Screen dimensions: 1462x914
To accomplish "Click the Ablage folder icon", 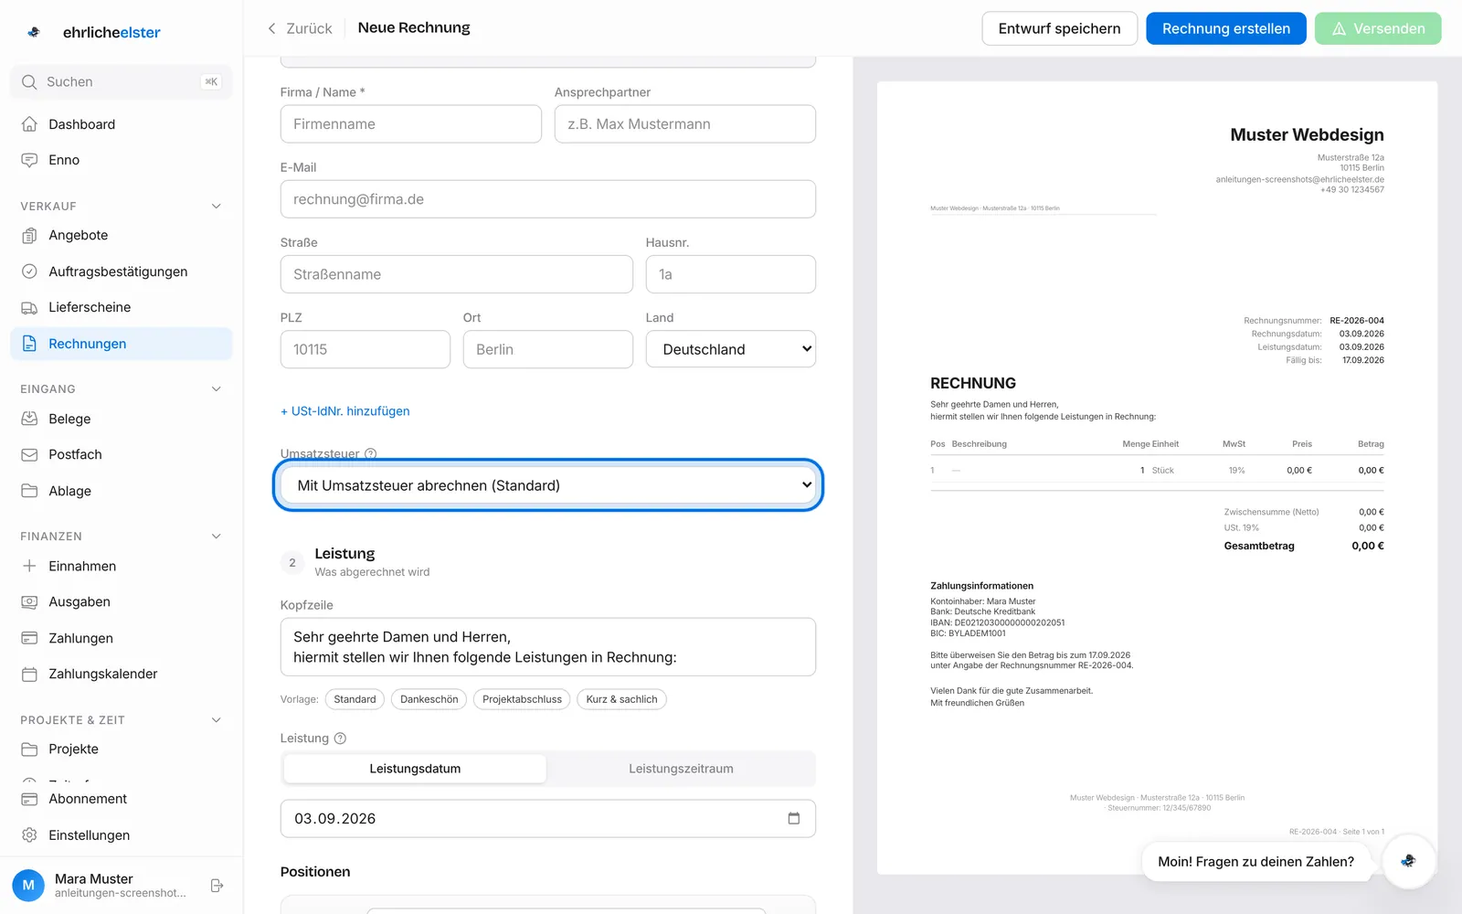I will (x=29, y=491).
